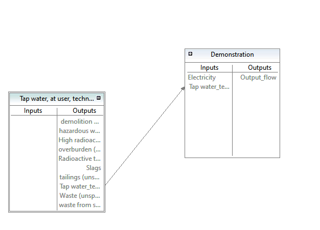Viewport: 320px width, 230px height.
Task: Click the Electricity input flow
Action: (x=202, y=77)
